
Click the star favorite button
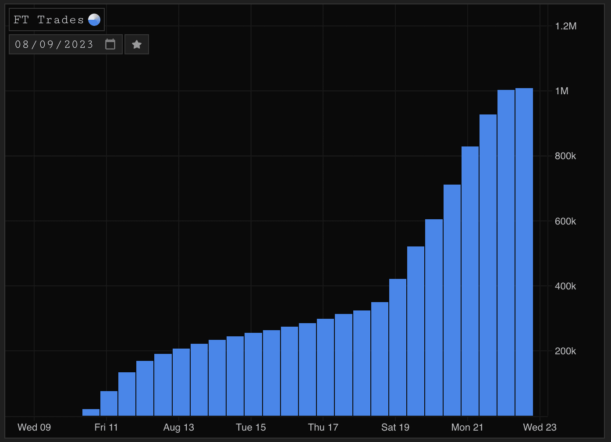click(137, 44)
